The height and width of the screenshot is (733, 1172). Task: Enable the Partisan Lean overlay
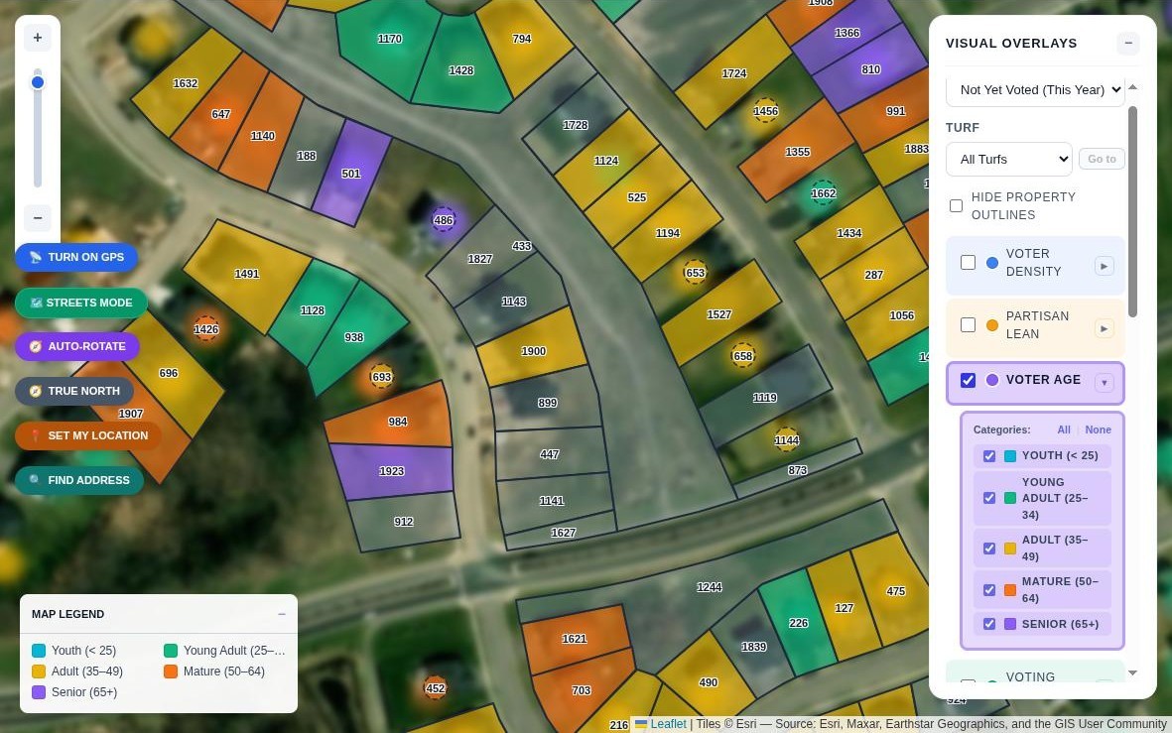click(968, 325)
